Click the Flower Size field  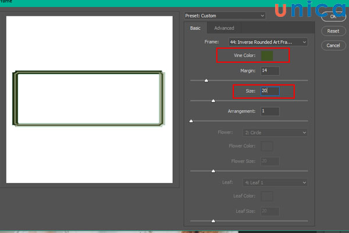pos(270,161)
